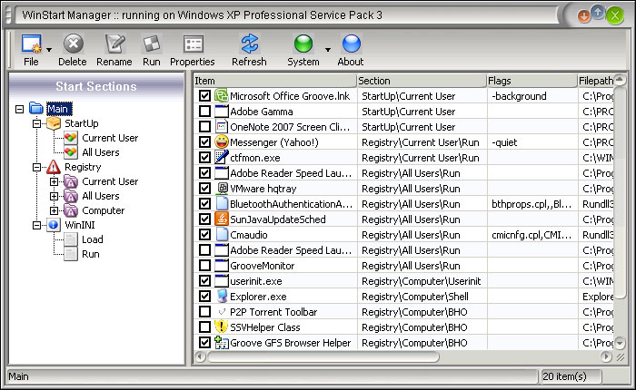The image size is (636, 390).
Task: Click the Rename toolbar icon
Action: tap(114, 44)
